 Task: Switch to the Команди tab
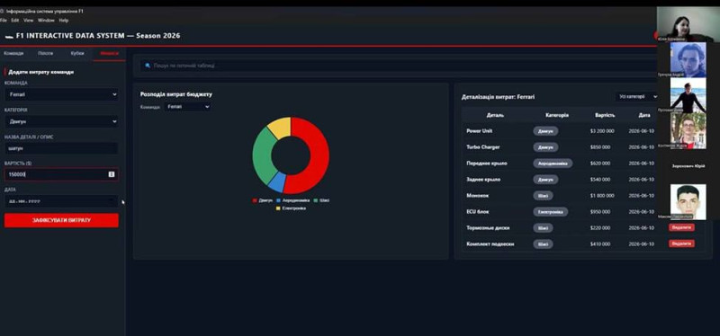coord(13,53)
